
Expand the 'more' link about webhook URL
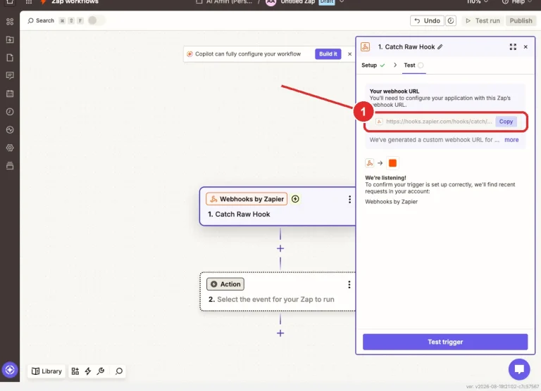[x=511, y=140]
